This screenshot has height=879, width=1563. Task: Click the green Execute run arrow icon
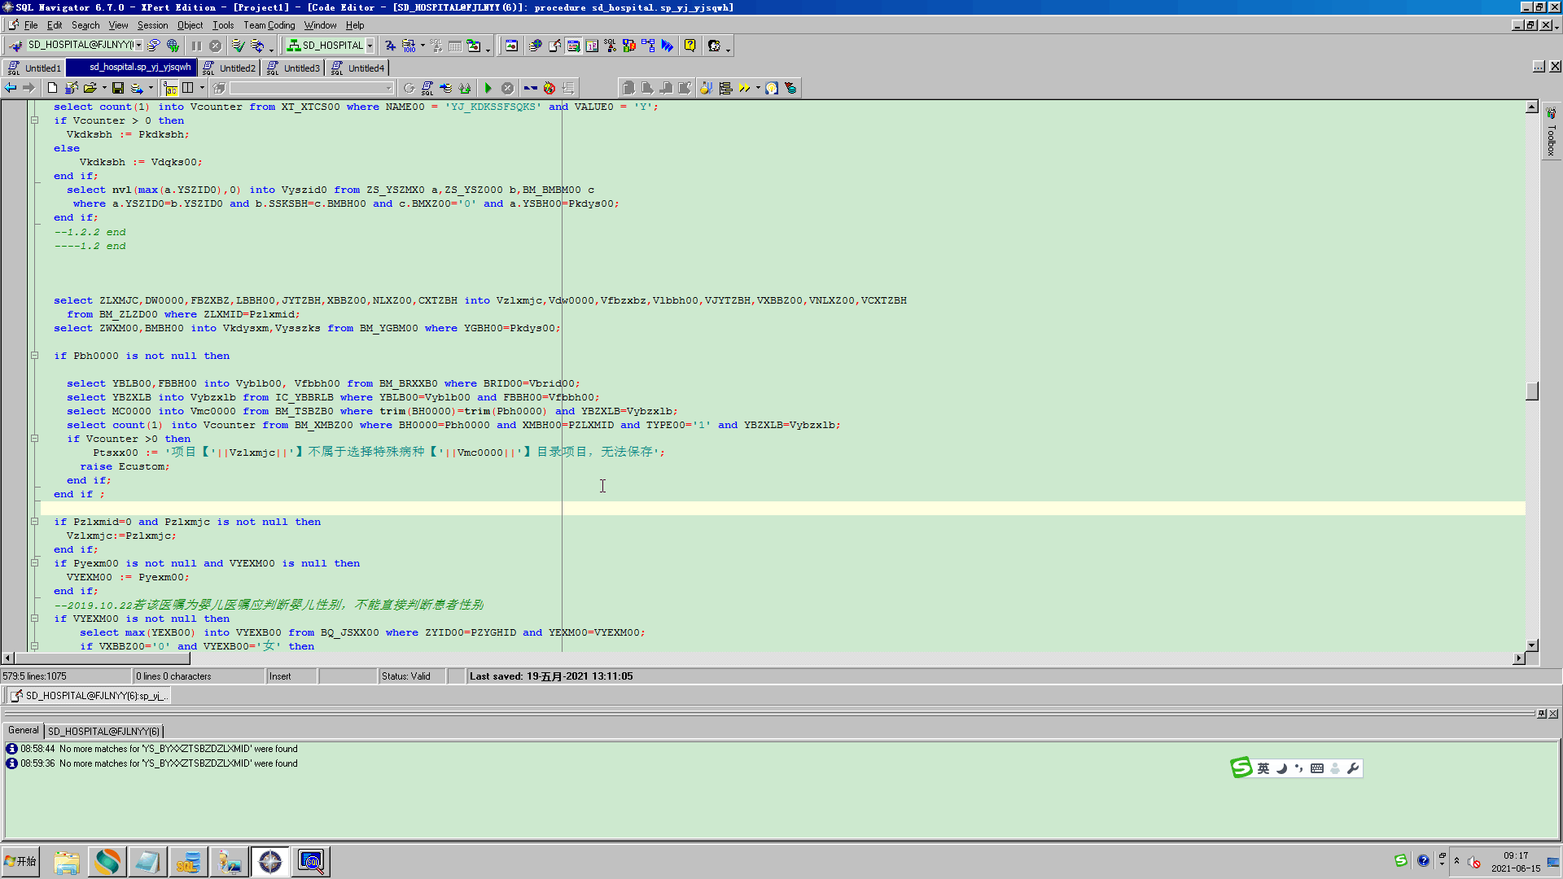coord(488,88)
